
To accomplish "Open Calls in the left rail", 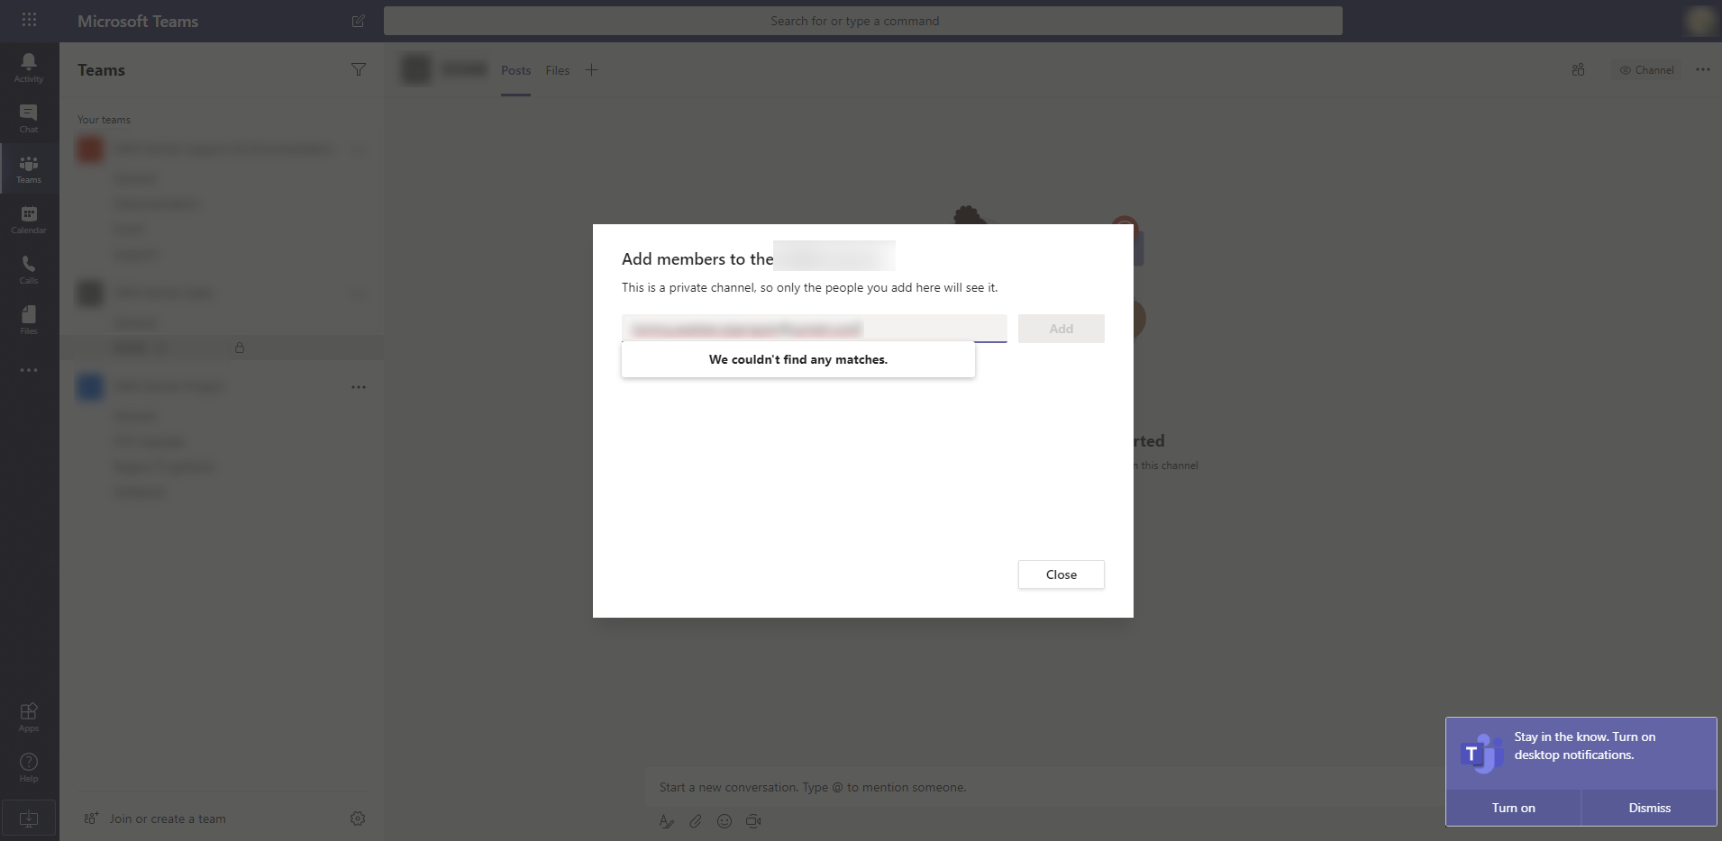I will click(29, 269).
